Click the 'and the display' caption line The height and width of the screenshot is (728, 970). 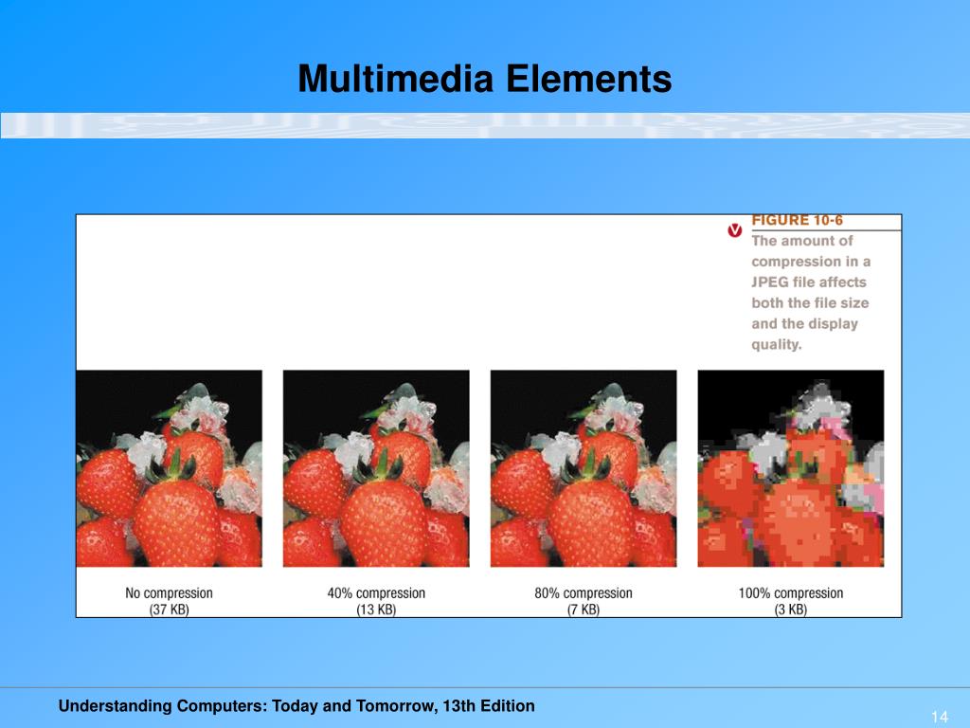(805, 324)
